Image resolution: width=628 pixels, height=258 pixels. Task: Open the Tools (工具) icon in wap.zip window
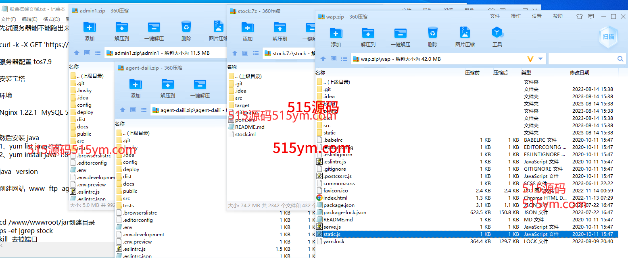coord(497,37)
